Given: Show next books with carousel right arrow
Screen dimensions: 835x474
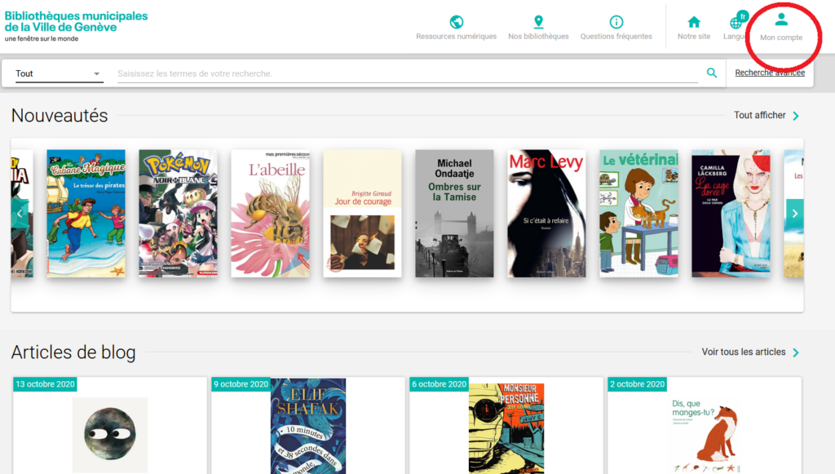Looking at the screenshot, I should 795,214.
